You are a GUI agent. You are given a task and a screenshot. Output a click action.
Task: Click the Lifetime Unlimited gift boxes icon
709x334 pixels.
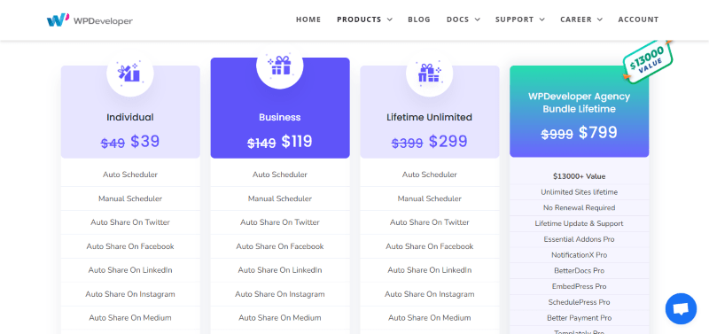429,74
